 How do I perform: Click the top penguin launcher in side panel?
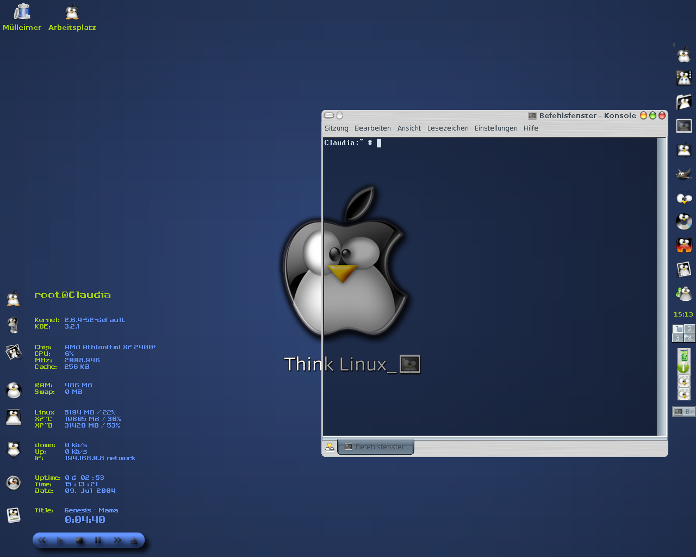pyautogui.click(x=683, y=55)
